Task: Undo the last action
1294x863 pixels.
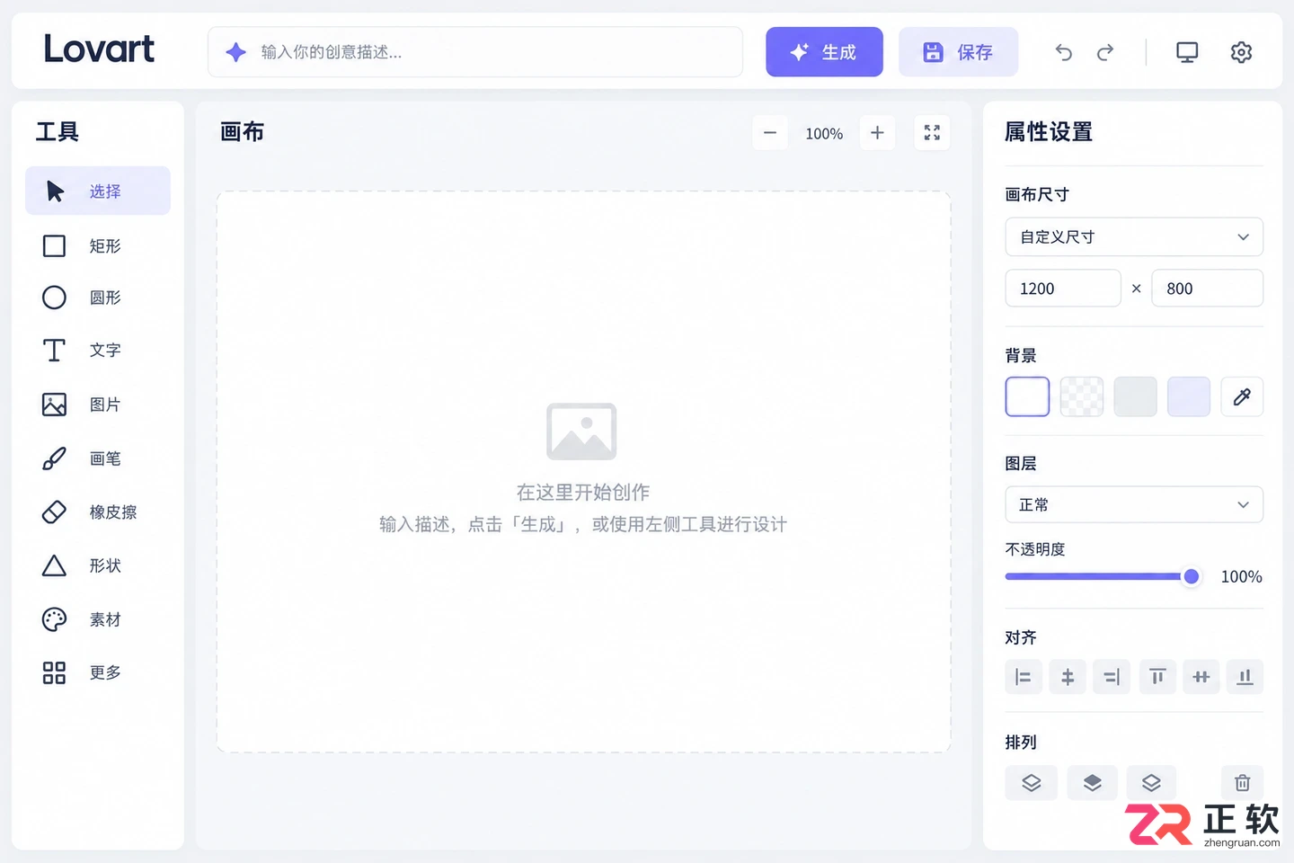Action: [x=1064, y=52]
